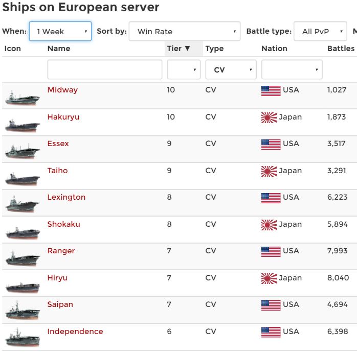
Task: Click the Ranger ship icon
Action: (x=22, y=258)
